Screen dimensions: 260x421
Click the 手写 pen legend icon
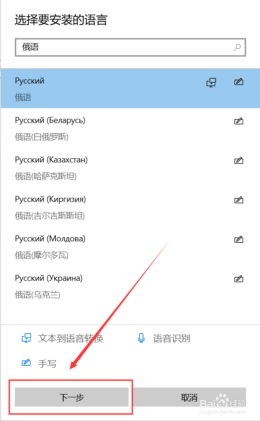[x=26, y=363]
